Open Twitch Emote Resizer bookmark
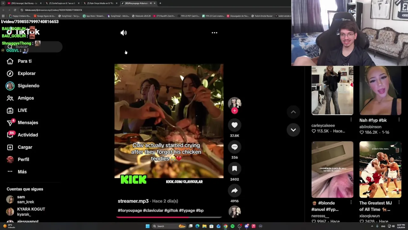This screenshot has height=230, width=408. pos(262,16)
